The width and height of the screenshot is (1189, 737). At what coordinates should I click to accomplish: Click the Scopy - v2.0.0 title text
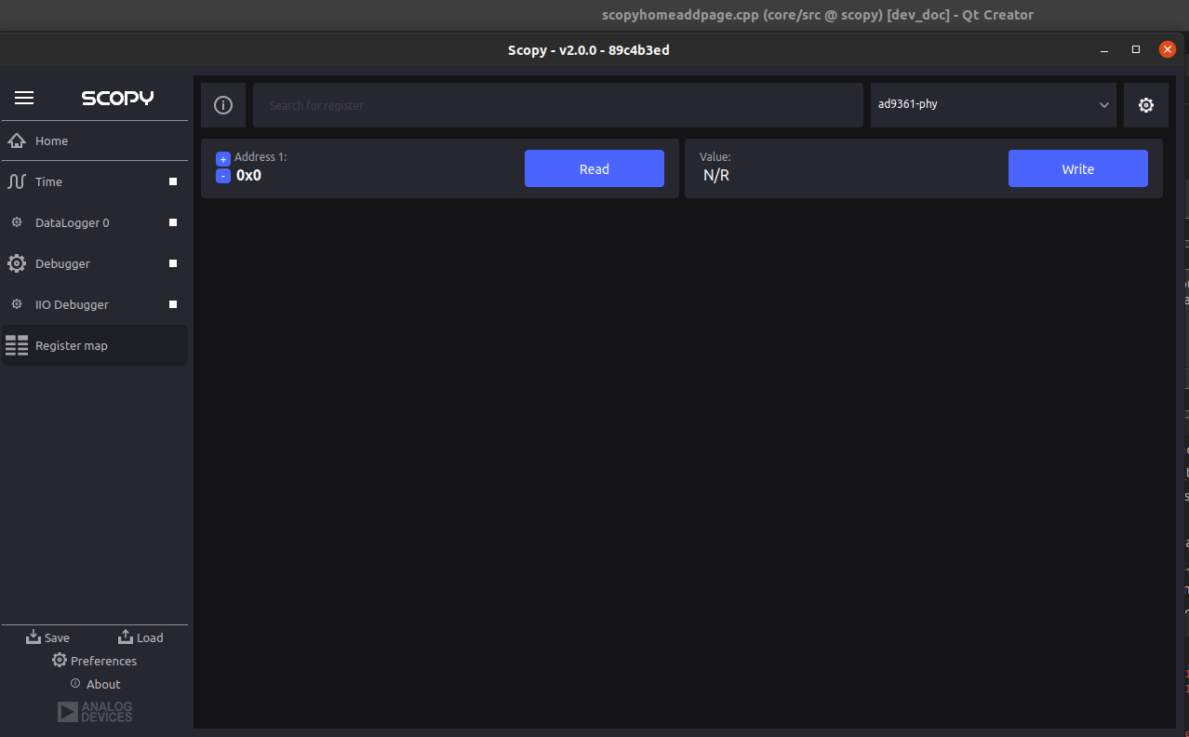(589, 50)
